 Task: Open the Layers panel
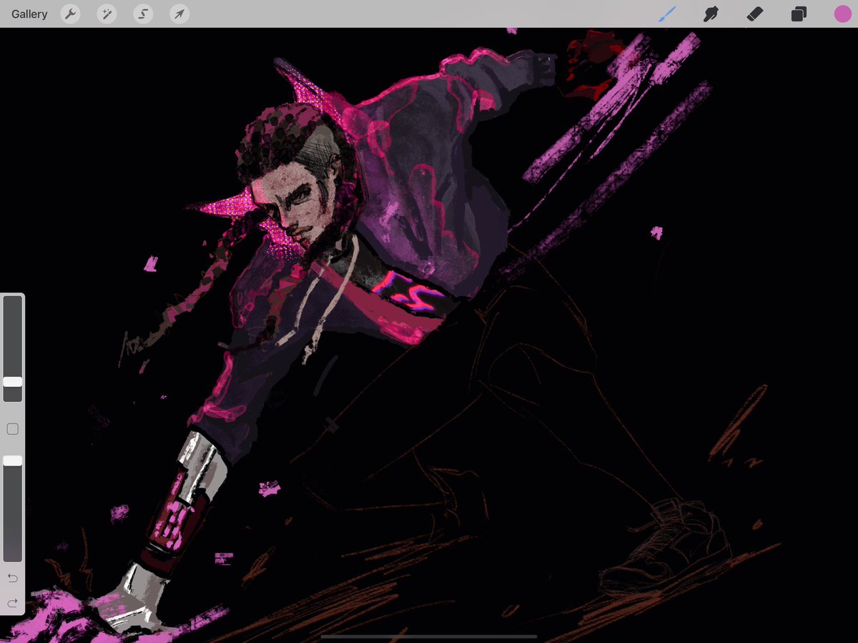coord(799,14)
